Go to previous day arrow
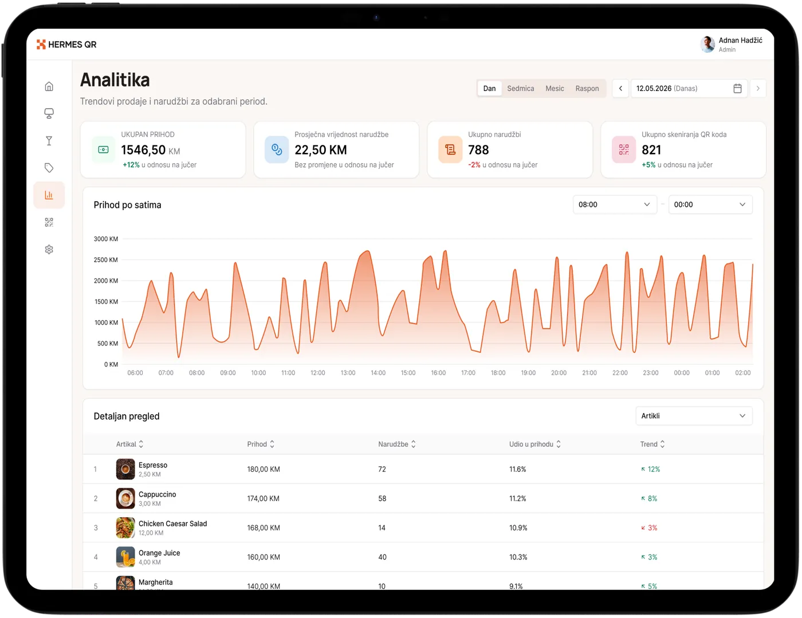This screenshot has width=802, height=618. 620,88
